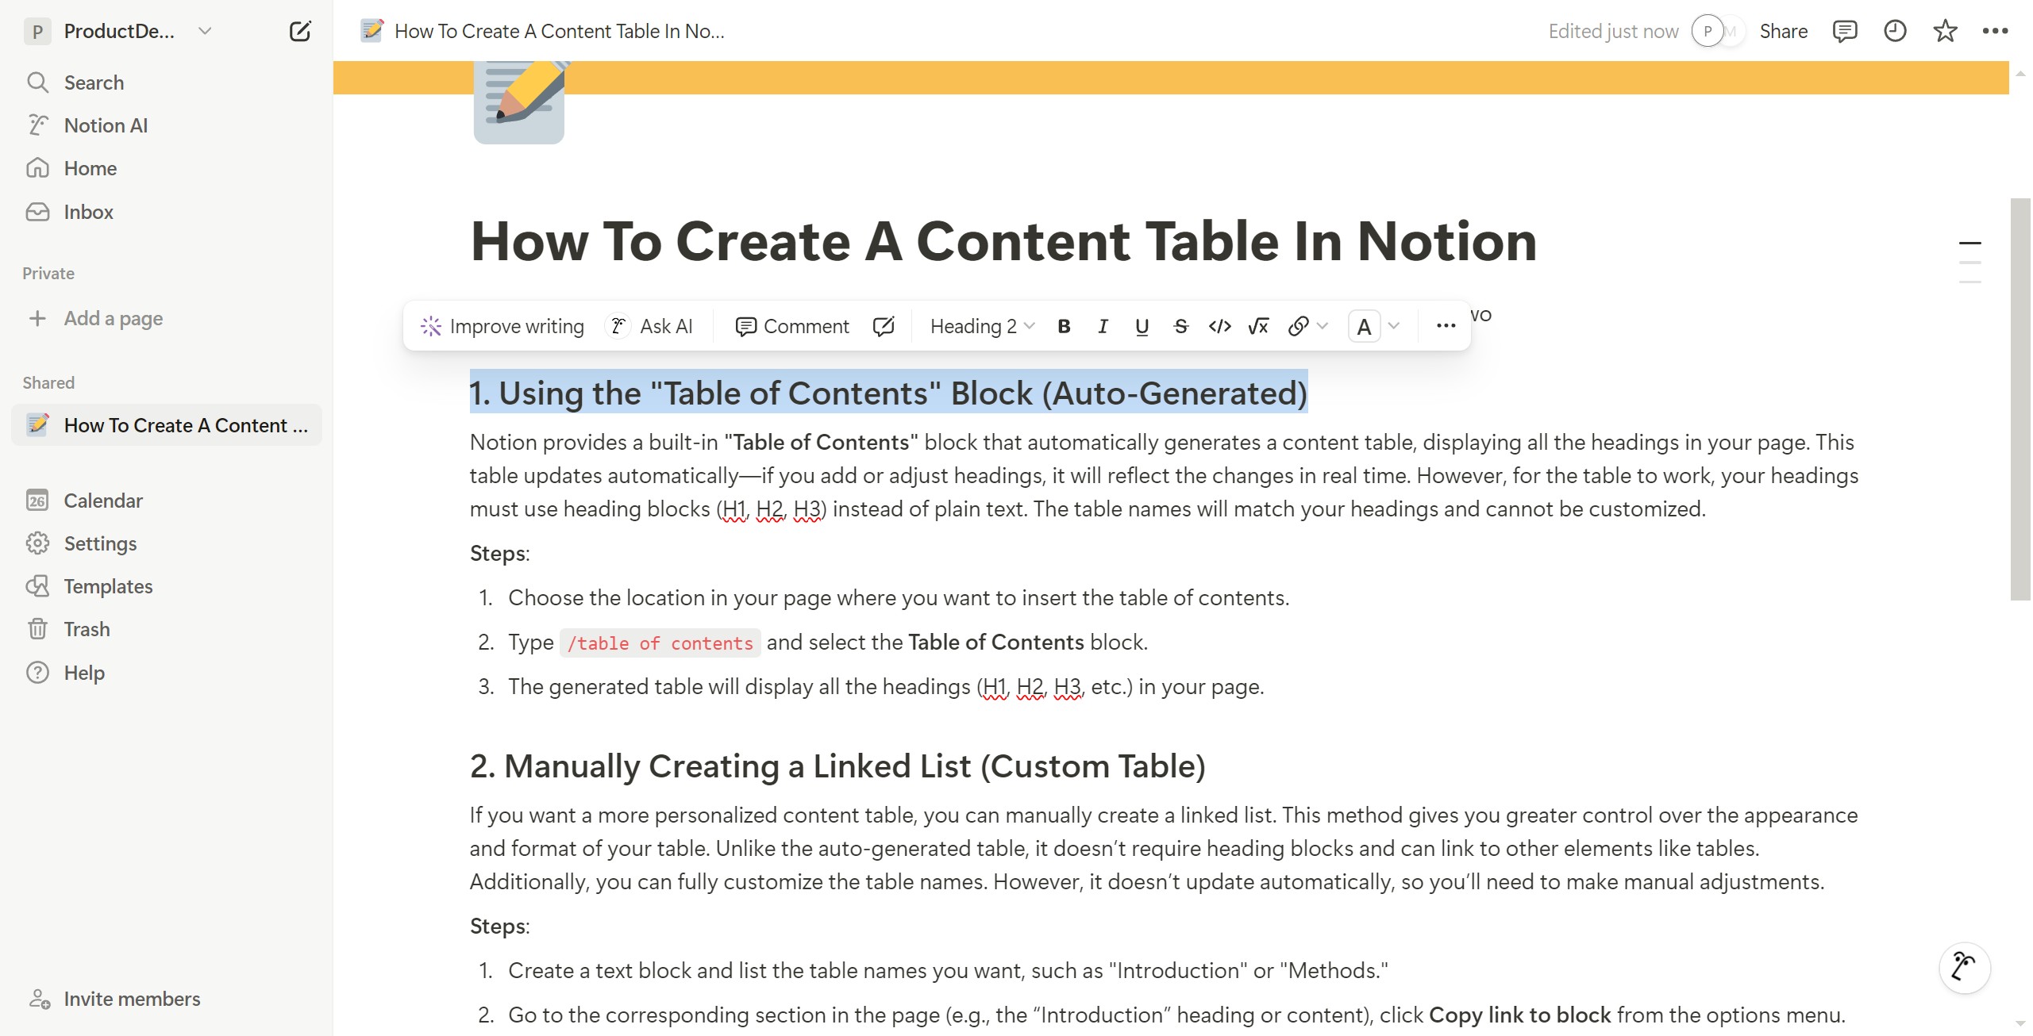Expand the ProductDe... workspace switcher

pyautogui.click(x=205, y=32)
